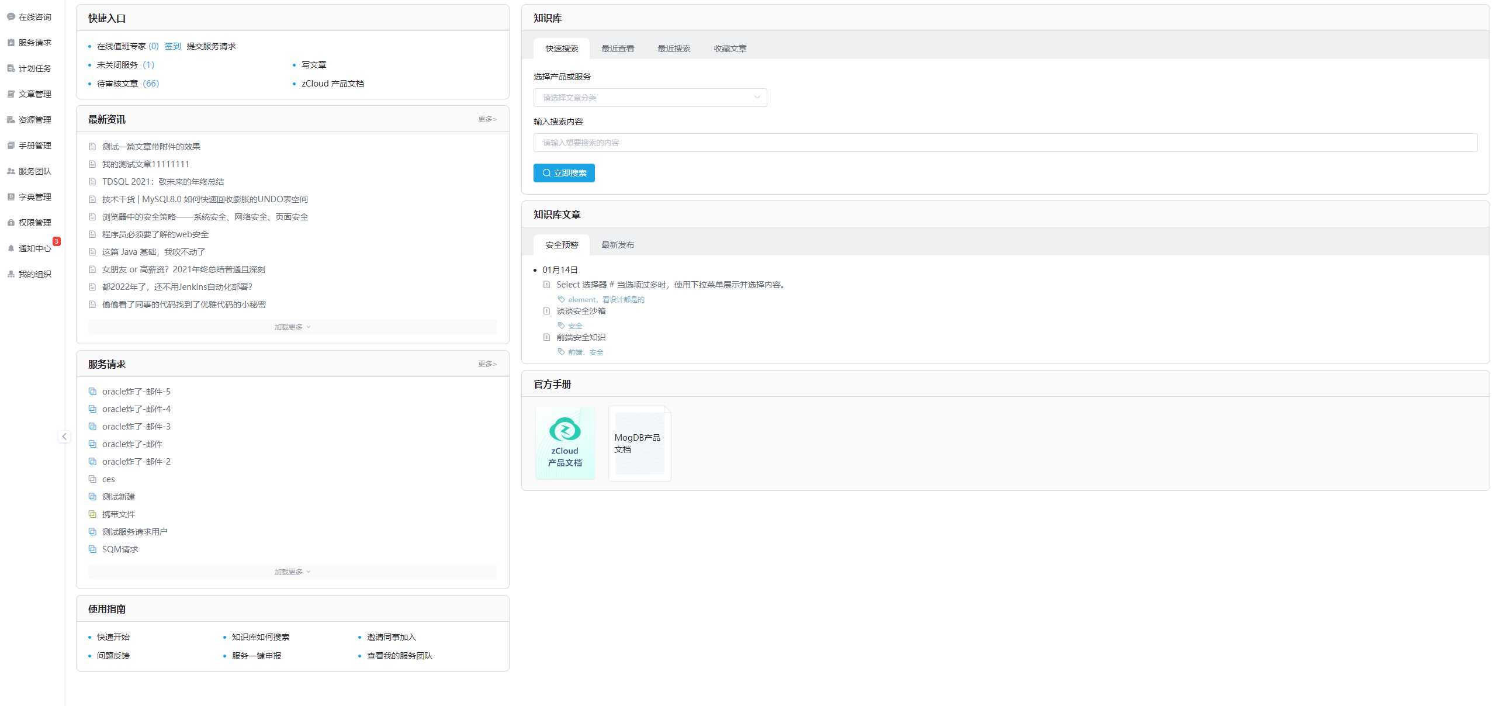1496x706 pixels.
Task: Click the 权限管理 lock icon
Action: click(x=11, y=223)
